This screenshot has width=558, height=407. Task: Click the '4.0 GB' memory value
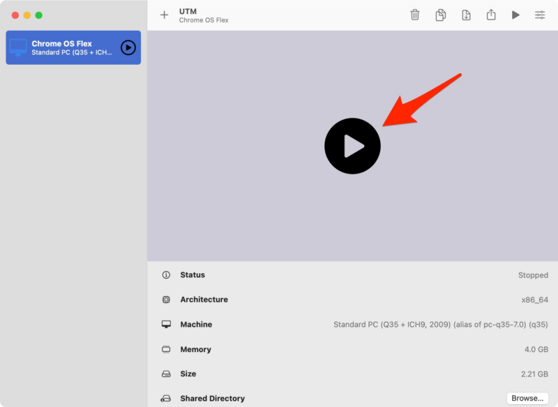[x=536, y=349]
